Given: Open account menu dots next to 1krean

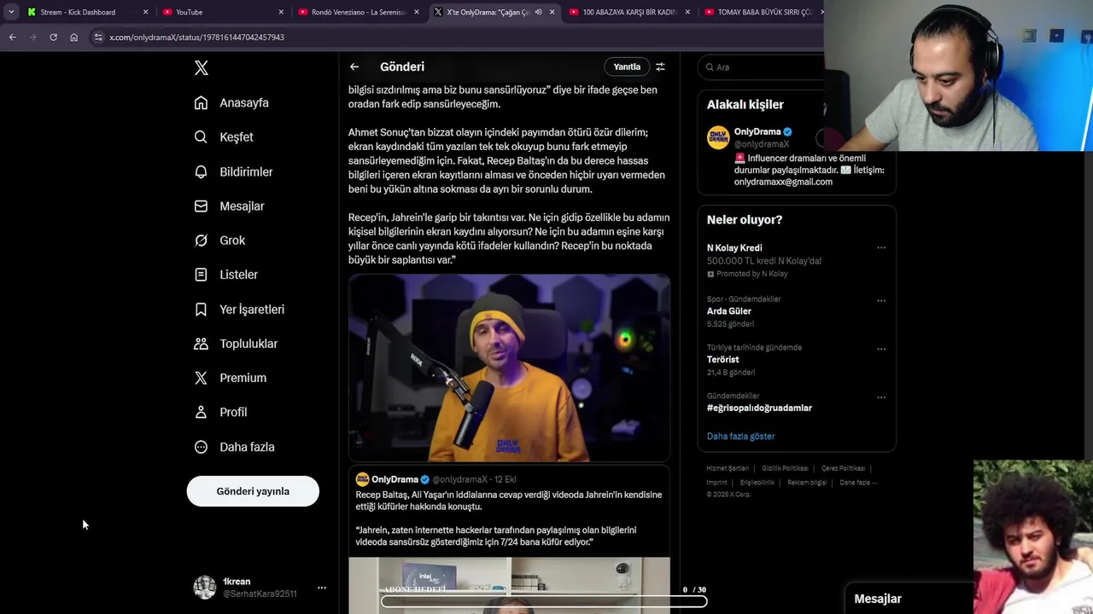Looking at the screenshot, I should (x=322, y=588).
